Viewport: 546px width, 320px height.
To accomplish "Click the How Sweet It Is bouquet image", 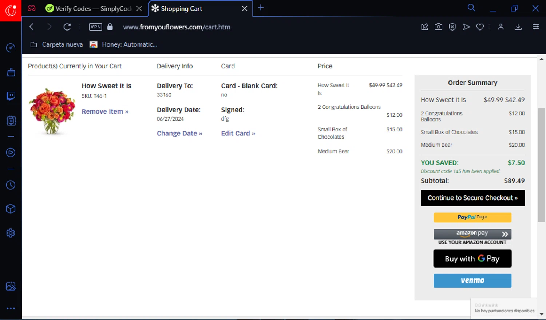I will click(52, 111).
